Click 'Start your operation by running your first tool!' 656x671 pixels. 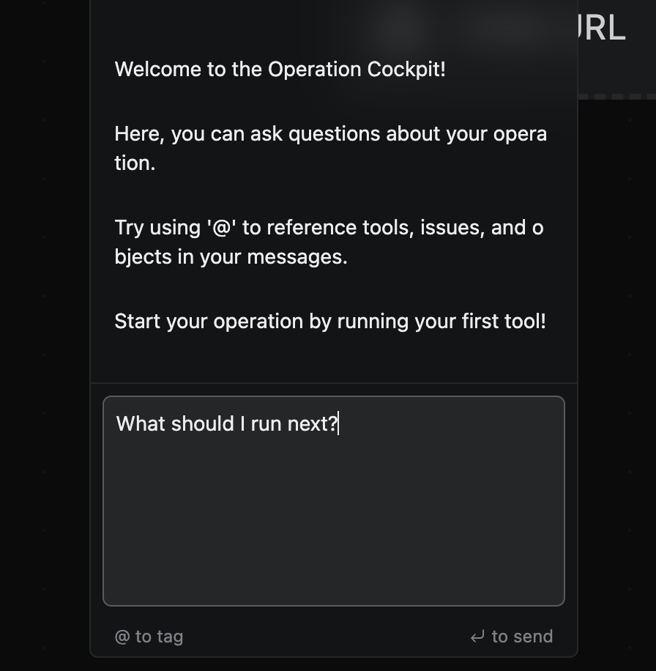click(x=330, y=322)
